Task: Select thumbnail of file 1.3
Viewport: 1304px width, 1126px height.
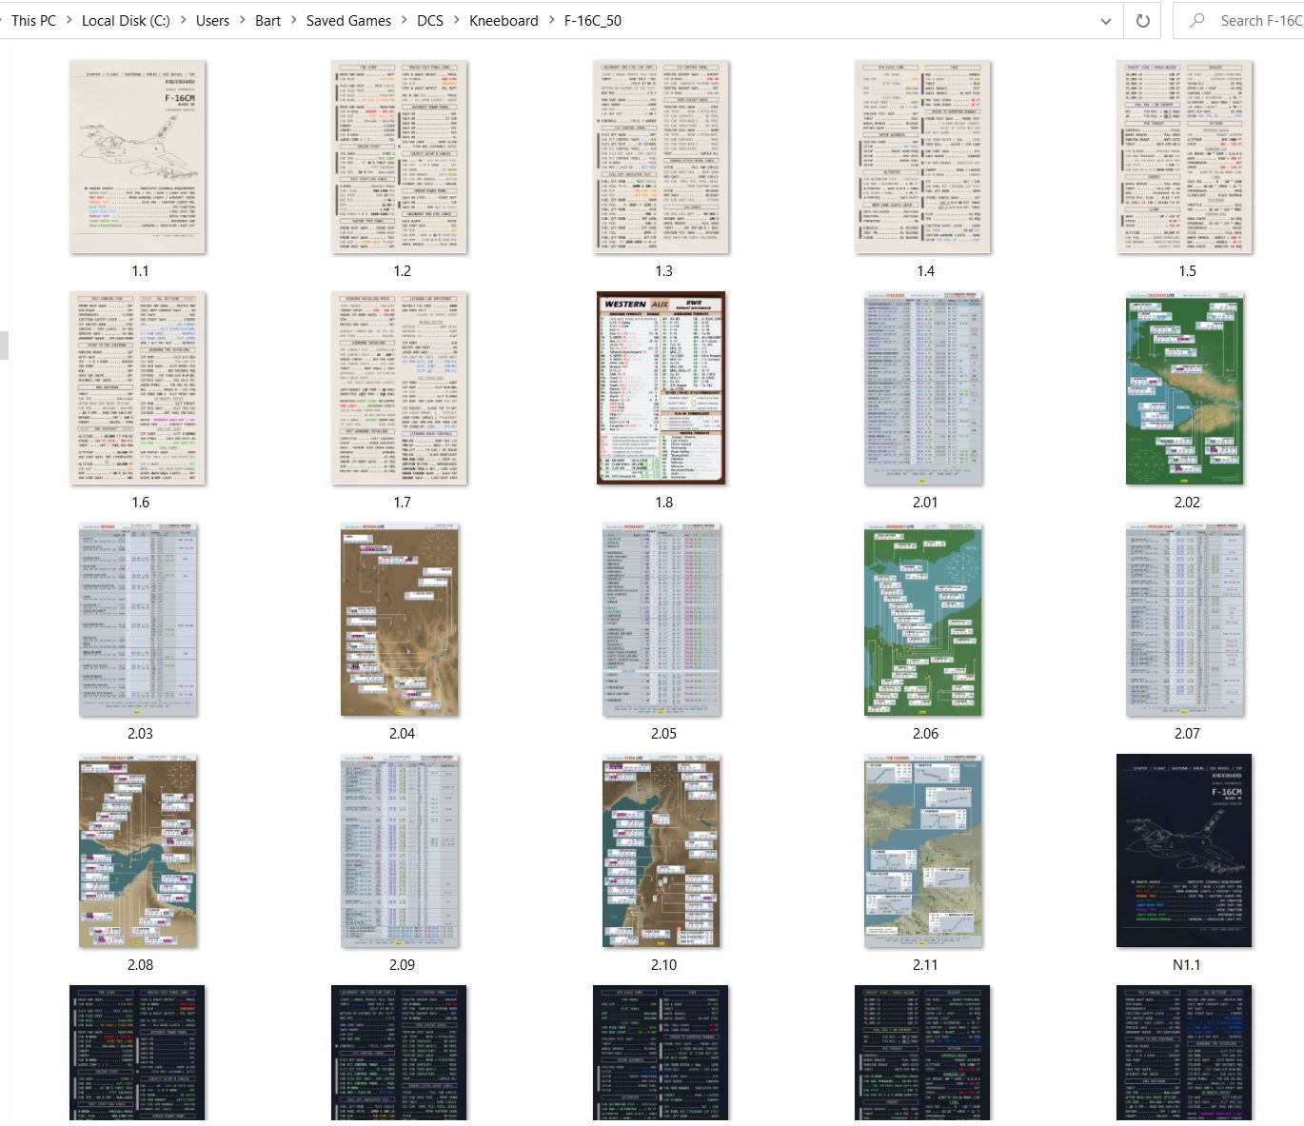Action: click(x=662, y=157)
